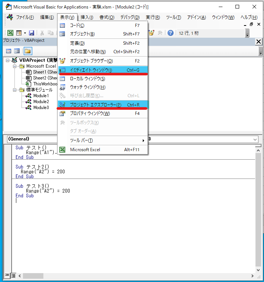Open the 書式(O) menu

click(107, 17)
